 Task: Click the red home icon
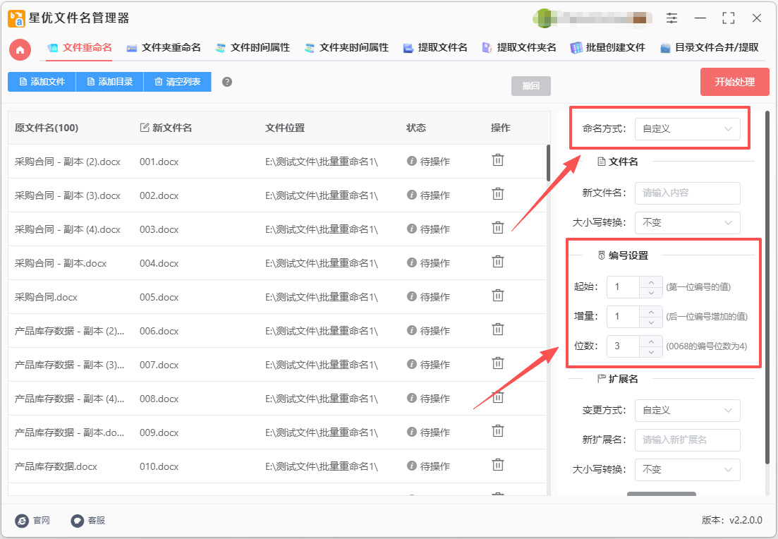click(x=20, y=49)
